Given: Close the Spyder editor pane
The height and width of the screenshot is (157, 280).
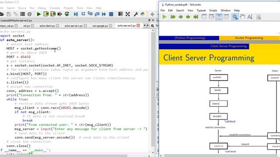Looking at the screenshot, I should pyautogui.click(x=153, y=20).
